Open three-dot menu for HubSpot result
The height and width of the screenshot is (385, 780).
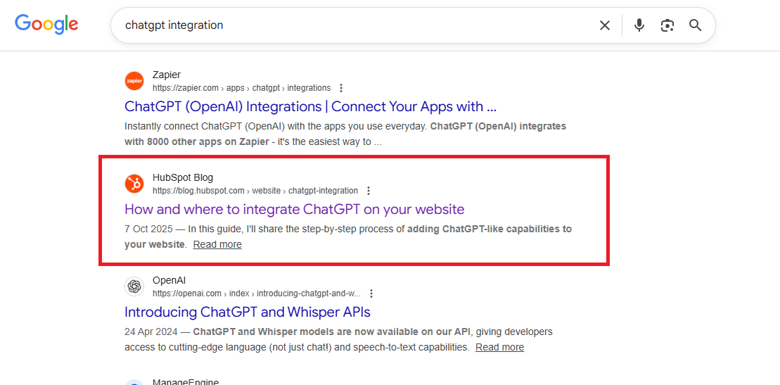click(369, 191)
